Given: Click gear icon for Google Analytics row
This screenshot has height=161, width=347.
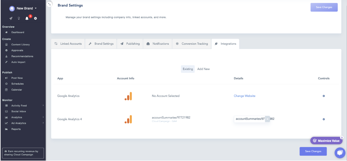Looking at the screenshot, I should click(324, 96).
